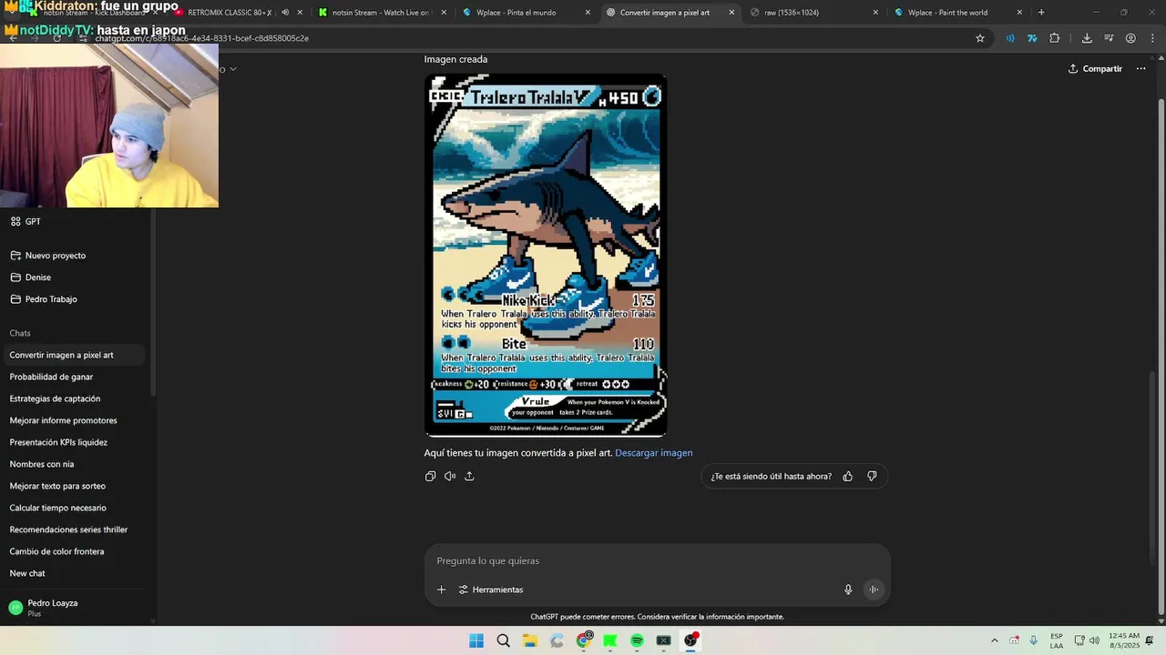
Task: Open Chrome from the taskbar
Action: 584,640
